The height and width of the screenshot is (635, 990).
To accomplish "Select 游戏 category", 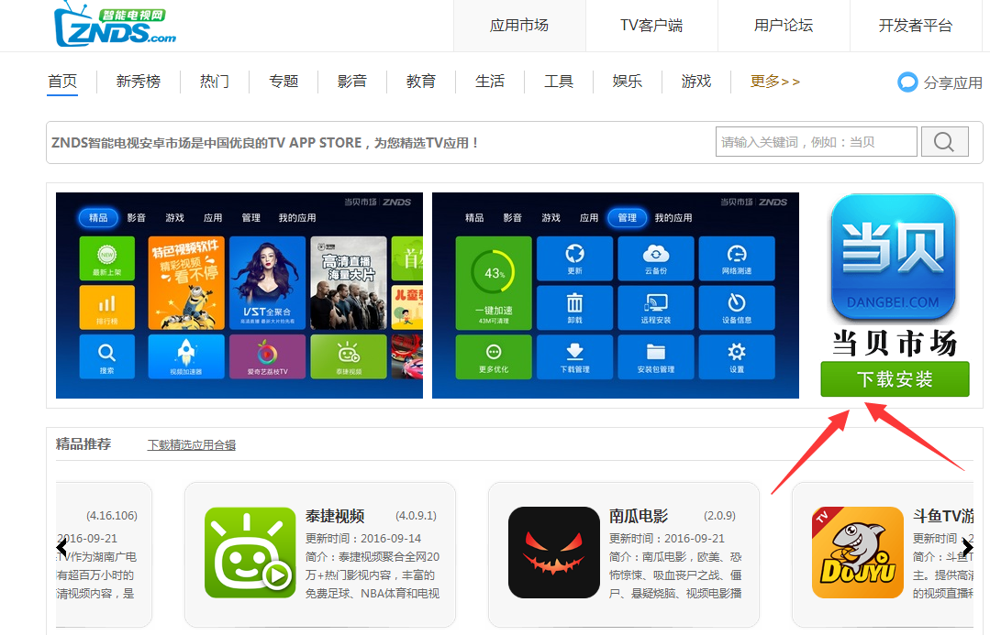I will pos(696,82).
